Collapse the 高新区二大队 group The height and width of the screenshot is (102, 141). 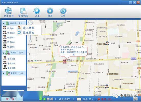pos(3,53)
